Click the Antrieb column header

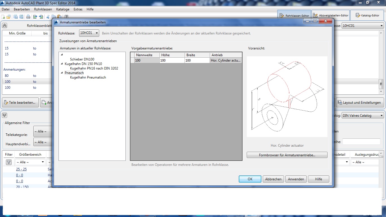[x=226, y=55]
